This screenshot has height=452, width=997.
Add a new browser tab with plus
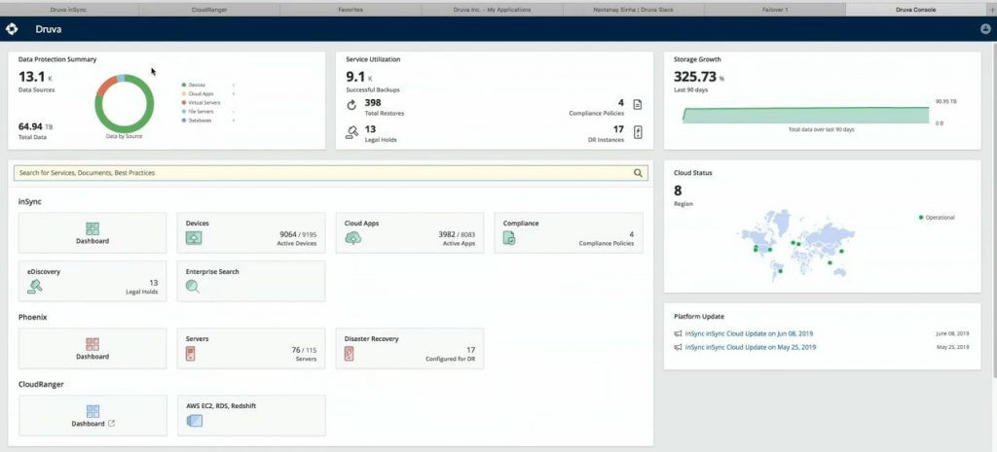click(x=991, y=10)
